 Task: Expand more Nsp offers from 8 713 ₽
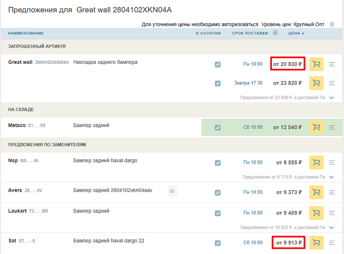tap(331, 177)
